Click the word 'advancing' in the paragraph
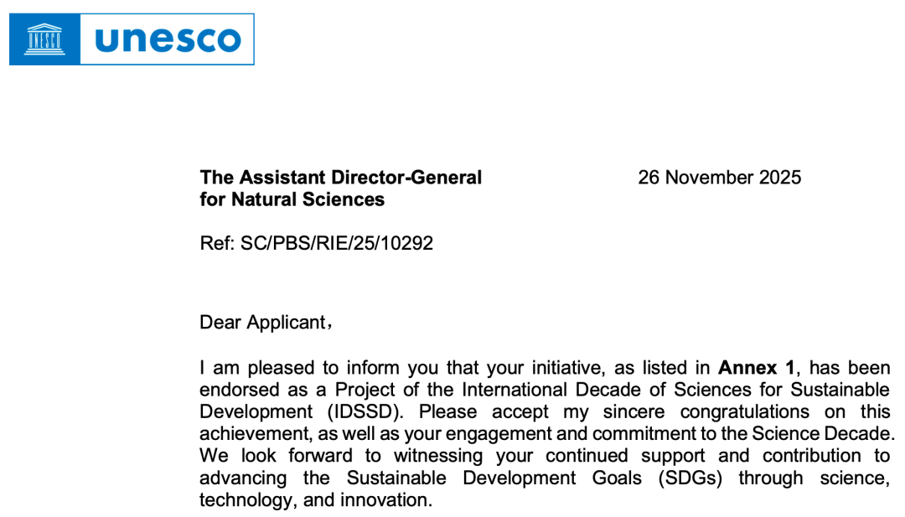 (241, 478)
